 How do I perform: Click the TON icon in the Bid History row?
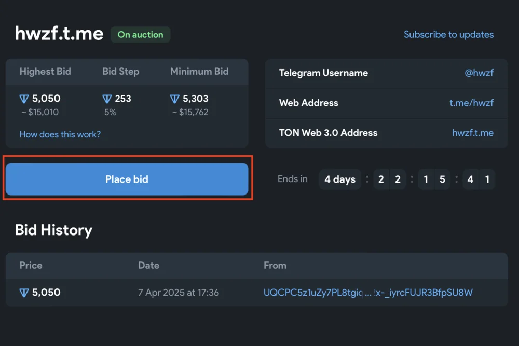pos(24,293)
